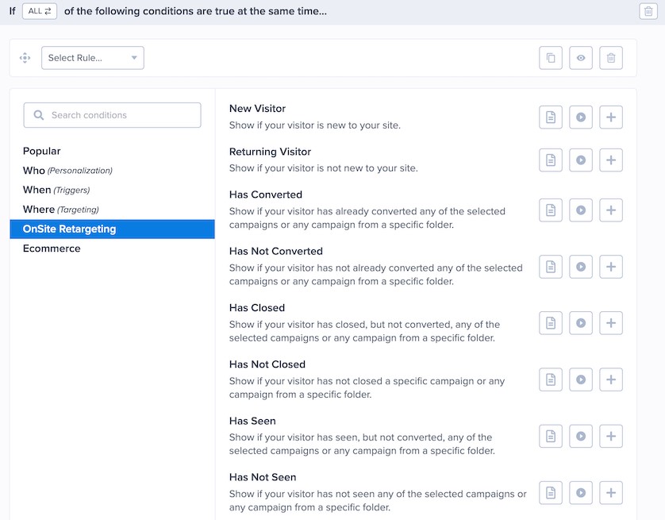Play video for Has Not Closed
This screenshot has width=665, height=520.
[581, 379]
